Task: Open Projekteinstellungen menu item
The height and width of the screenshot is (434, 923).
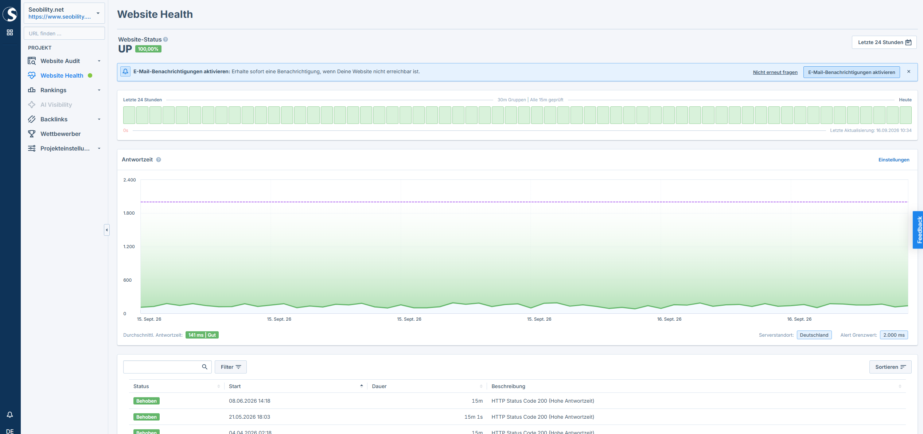Action: tap(65, 148)
